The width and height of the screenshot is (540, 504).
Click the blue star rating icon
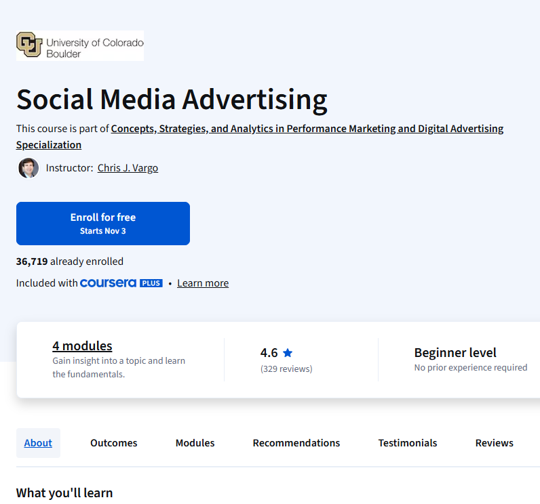click(288, 353)
